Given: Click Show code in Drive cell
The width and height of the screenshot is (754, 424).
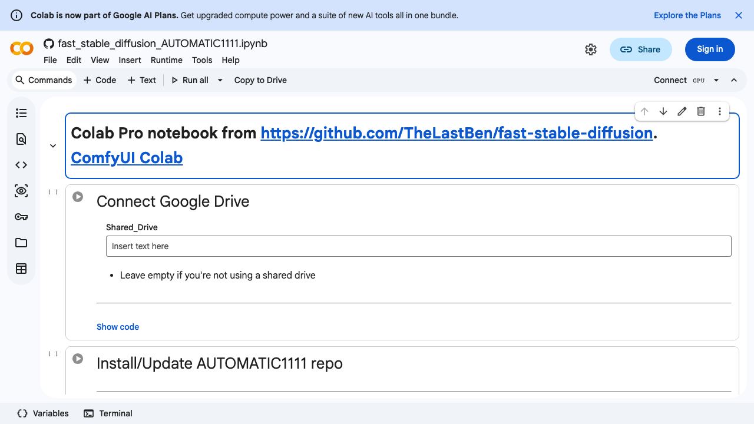Looking at the screenshot, I should [118, 327].
